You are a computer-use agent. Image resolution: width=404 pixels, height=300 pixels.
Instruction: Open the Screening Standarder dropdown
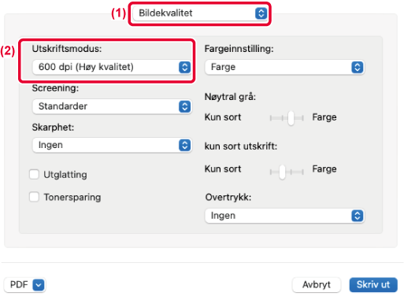tap(112, 106)
